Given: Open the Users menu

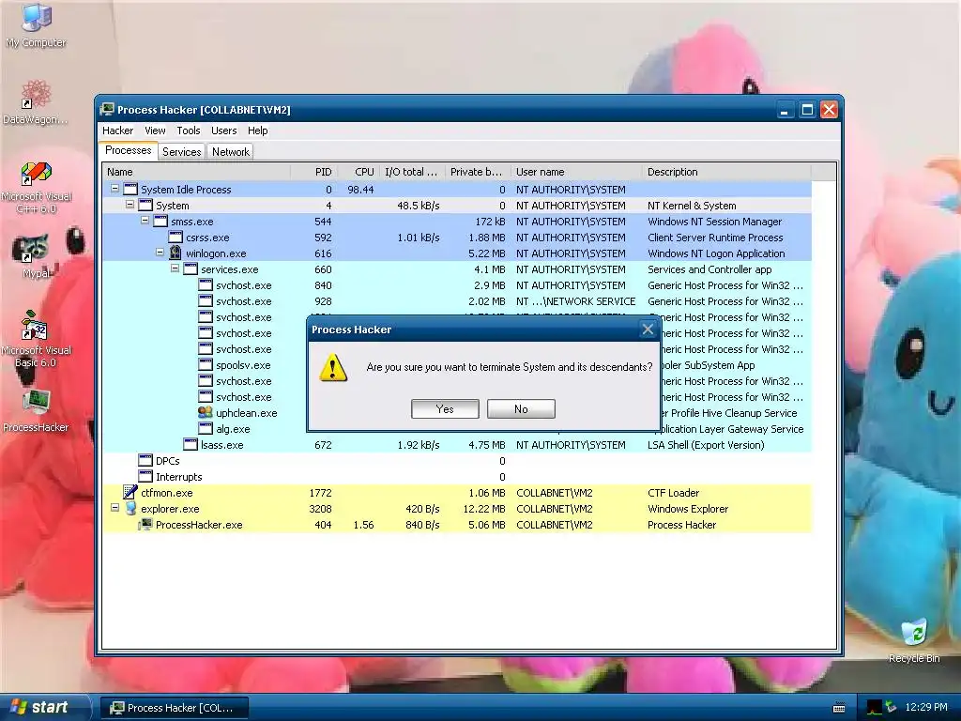Looking at the screenshot, I should (223, 130).
